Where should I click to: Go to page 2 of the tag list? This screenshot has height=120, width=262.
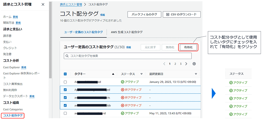coord(175,64)
